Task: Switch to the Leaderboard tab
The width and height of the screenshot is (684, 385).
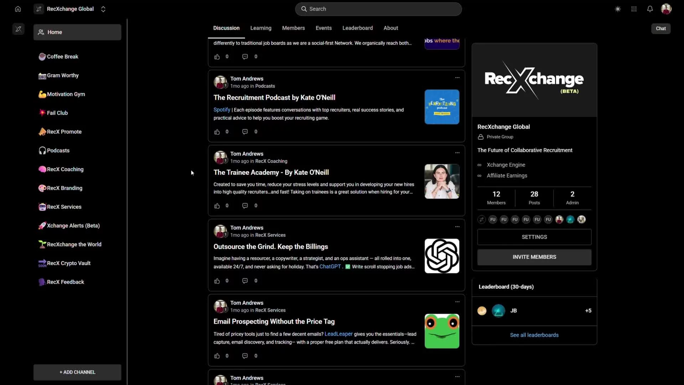Action: point(358,28)
